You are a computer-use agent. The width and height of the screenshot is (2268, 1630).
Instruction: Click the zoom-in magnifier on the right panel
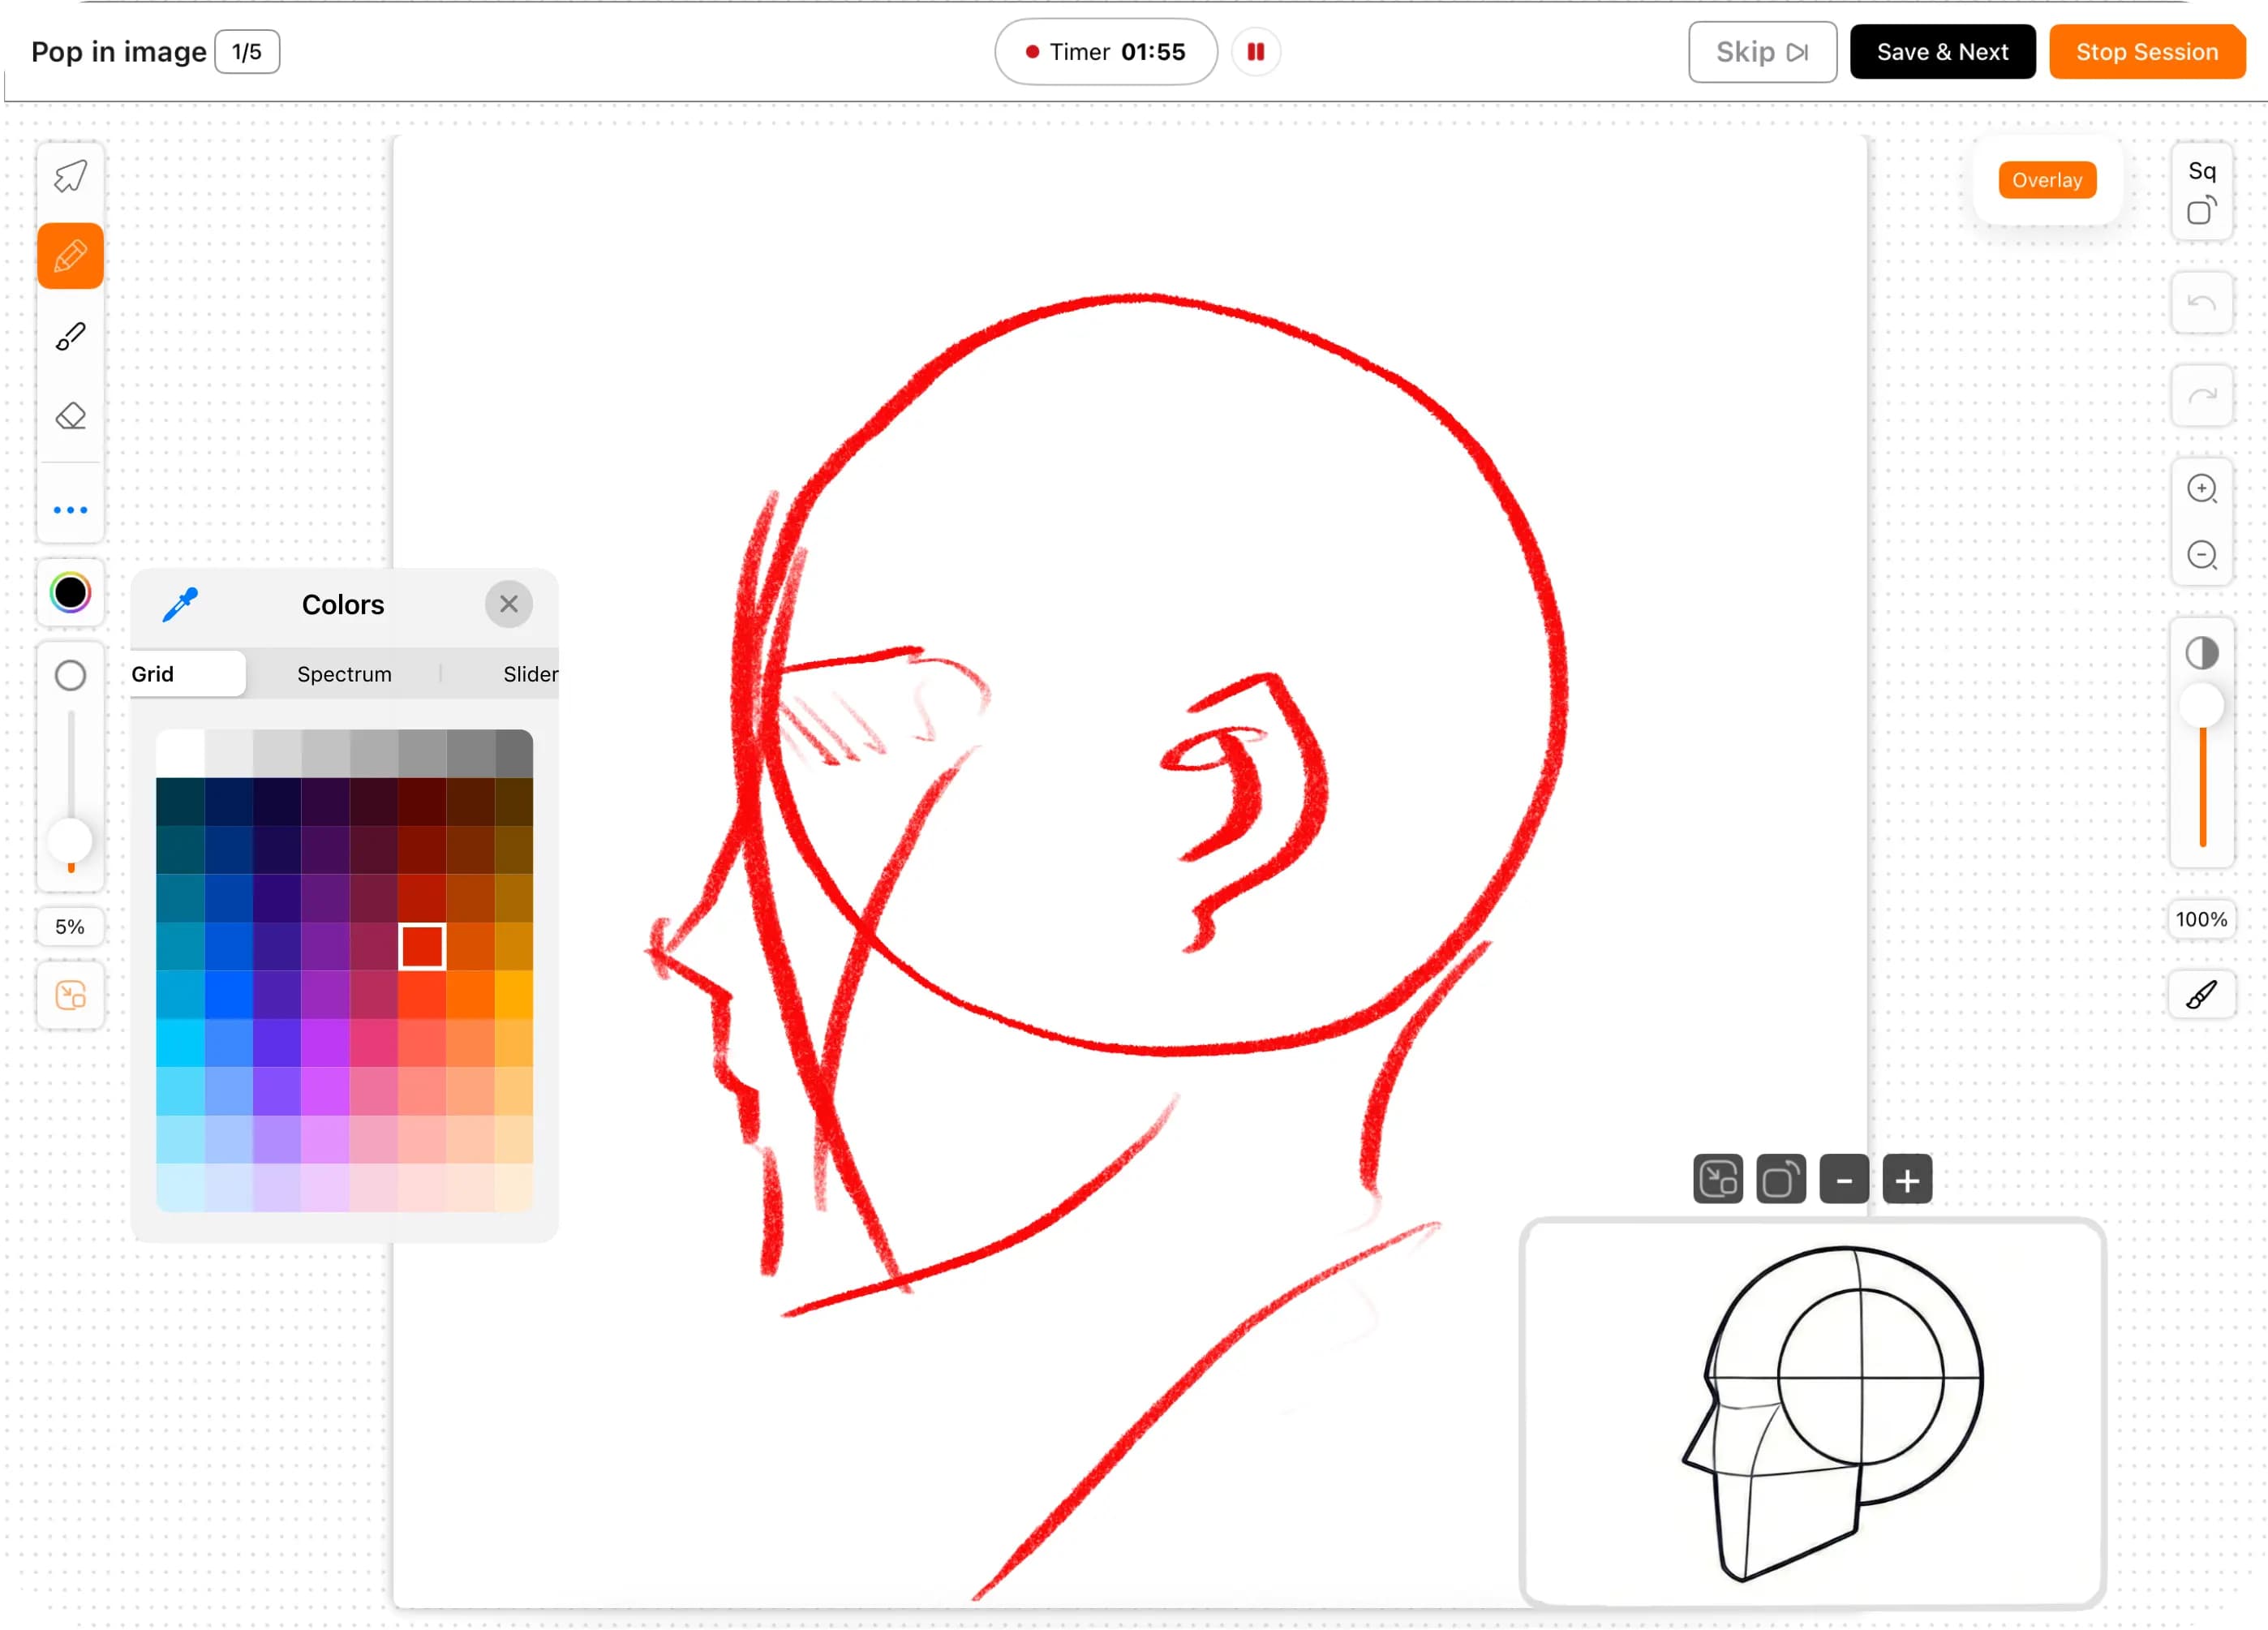coord(2202,489)
